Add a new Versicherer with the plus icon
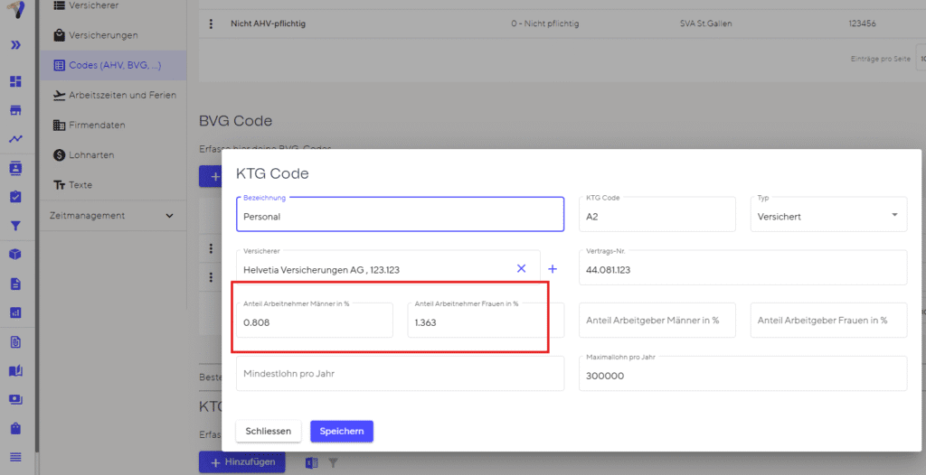Viewport: 926px width, 475px height. [553, 268]
